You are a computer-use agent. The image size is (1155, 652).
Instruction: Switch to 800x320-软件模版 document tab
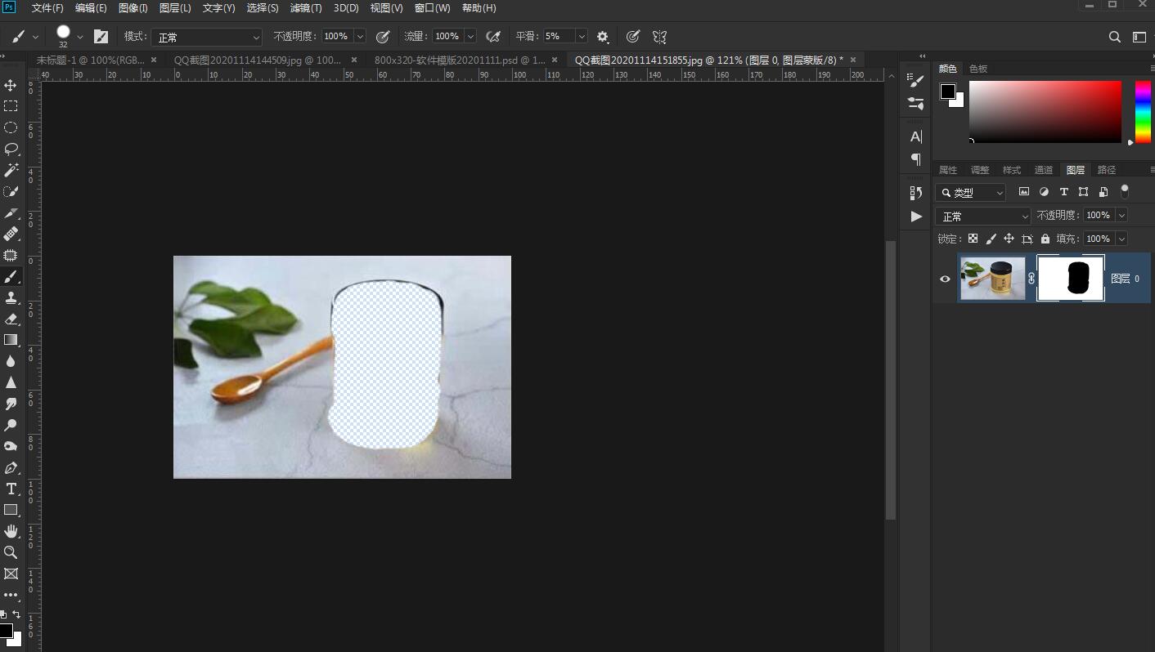coord(459,60)
